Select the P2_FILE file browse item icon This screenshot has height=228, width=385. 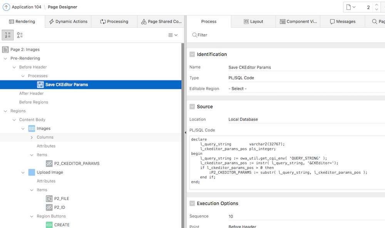tap(49, 198)
